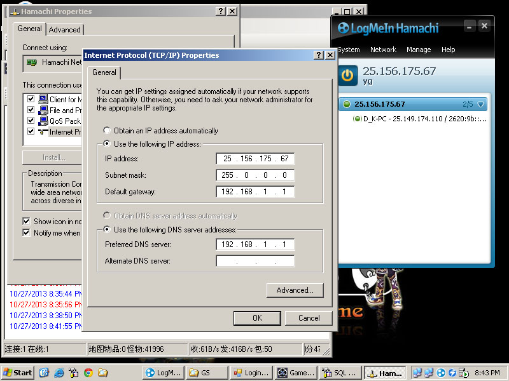Open Hamachi Help menu
This screenshot has width=509, height=381.
click(449, 50)
